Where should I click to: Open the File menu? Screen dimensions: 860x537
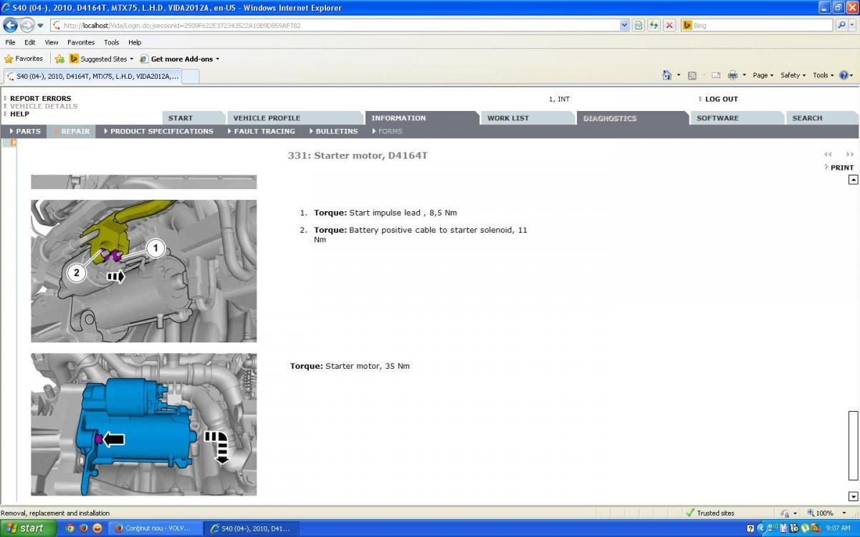click(10, 42)
